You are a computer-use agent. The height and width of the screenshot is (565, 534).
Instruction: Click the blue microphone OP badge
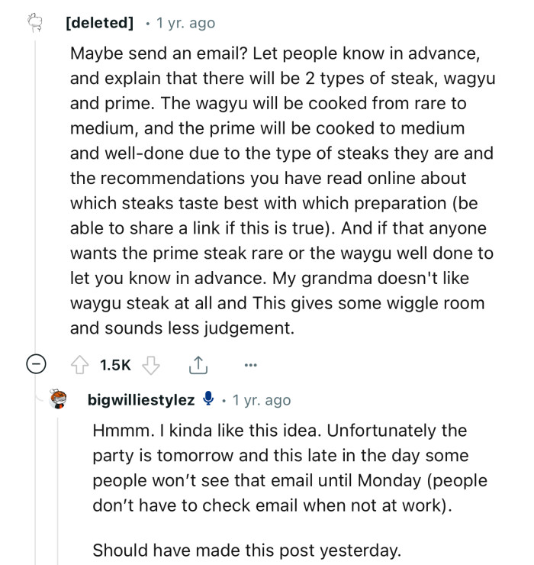tap(207, 399)
